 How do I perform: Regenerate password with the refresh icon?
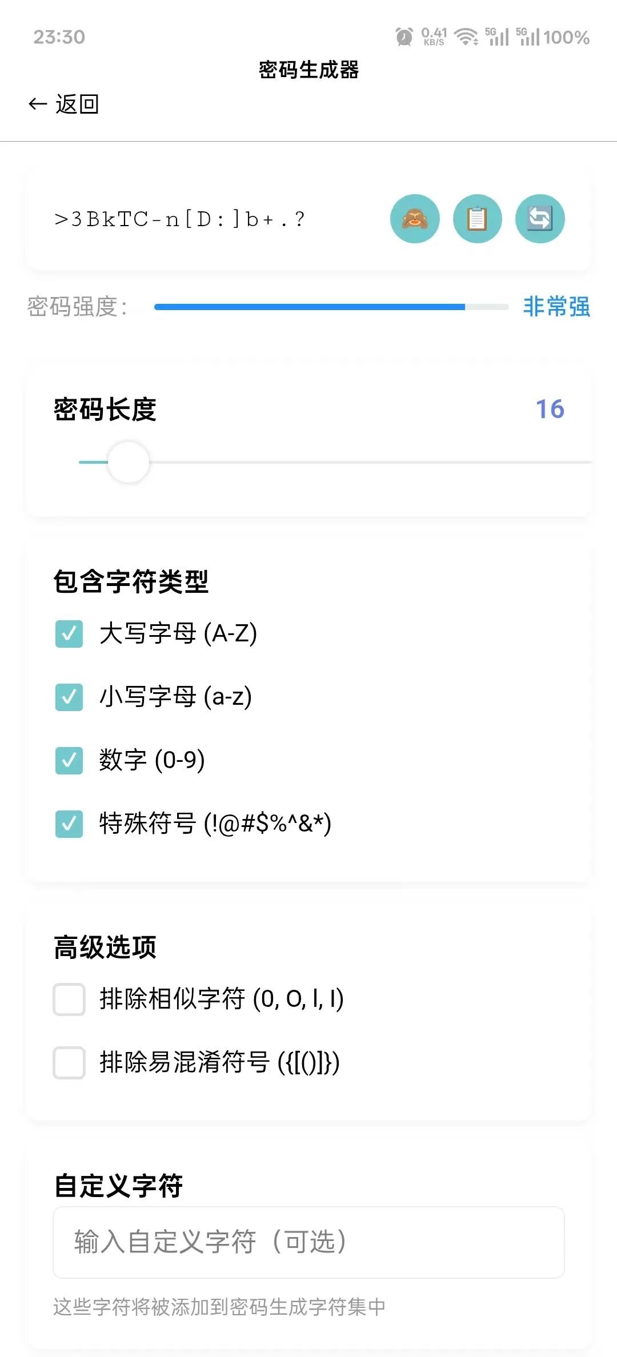(x=540, y=219)
